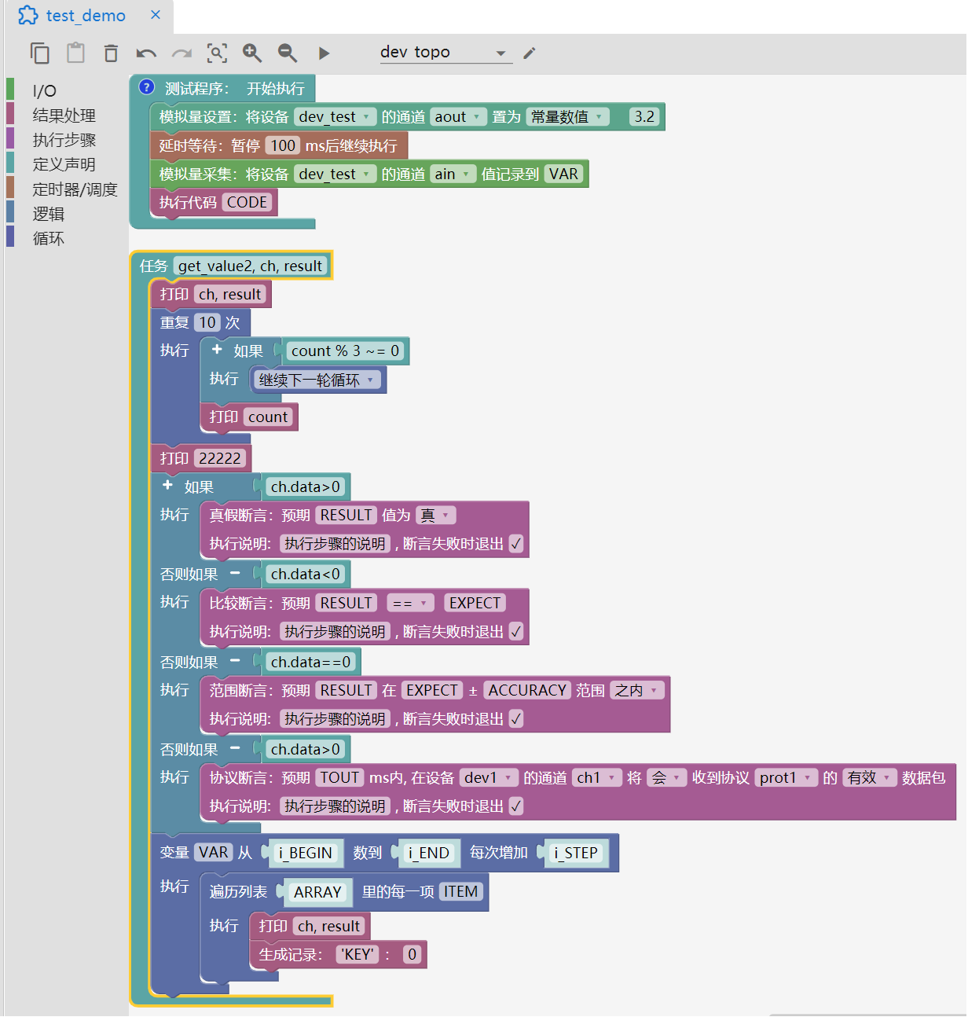Click the blue help question mark icon
Viewport: 968px width, 1017px height.
147,87
